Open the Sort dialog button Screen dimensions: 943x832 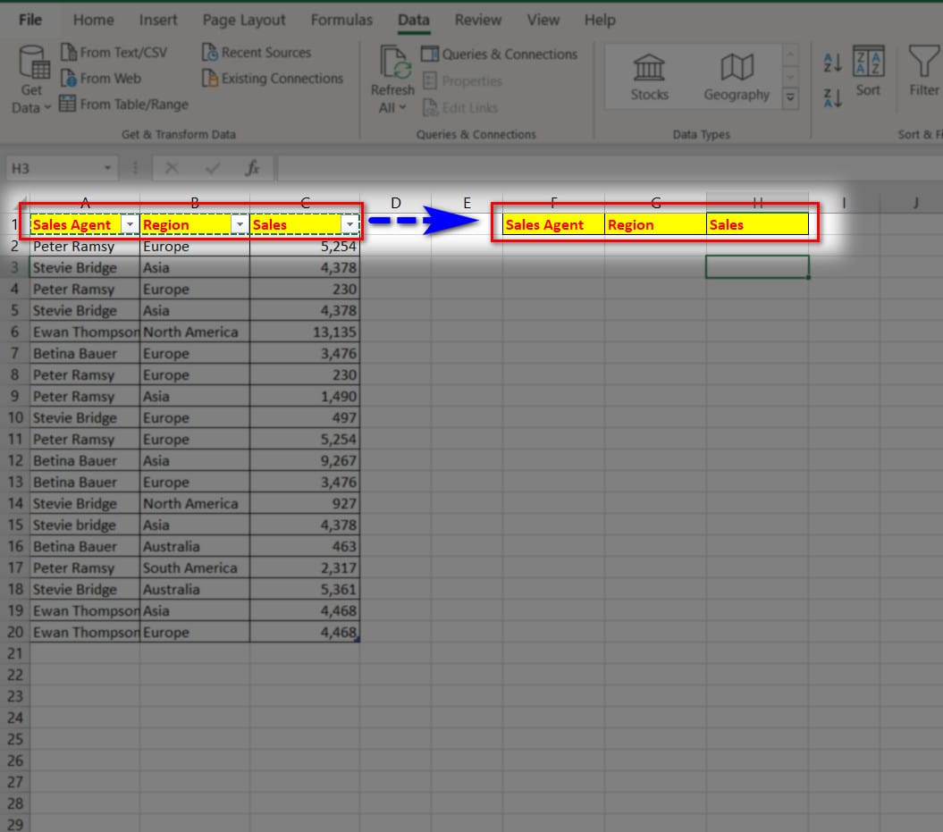click(868, 71)
